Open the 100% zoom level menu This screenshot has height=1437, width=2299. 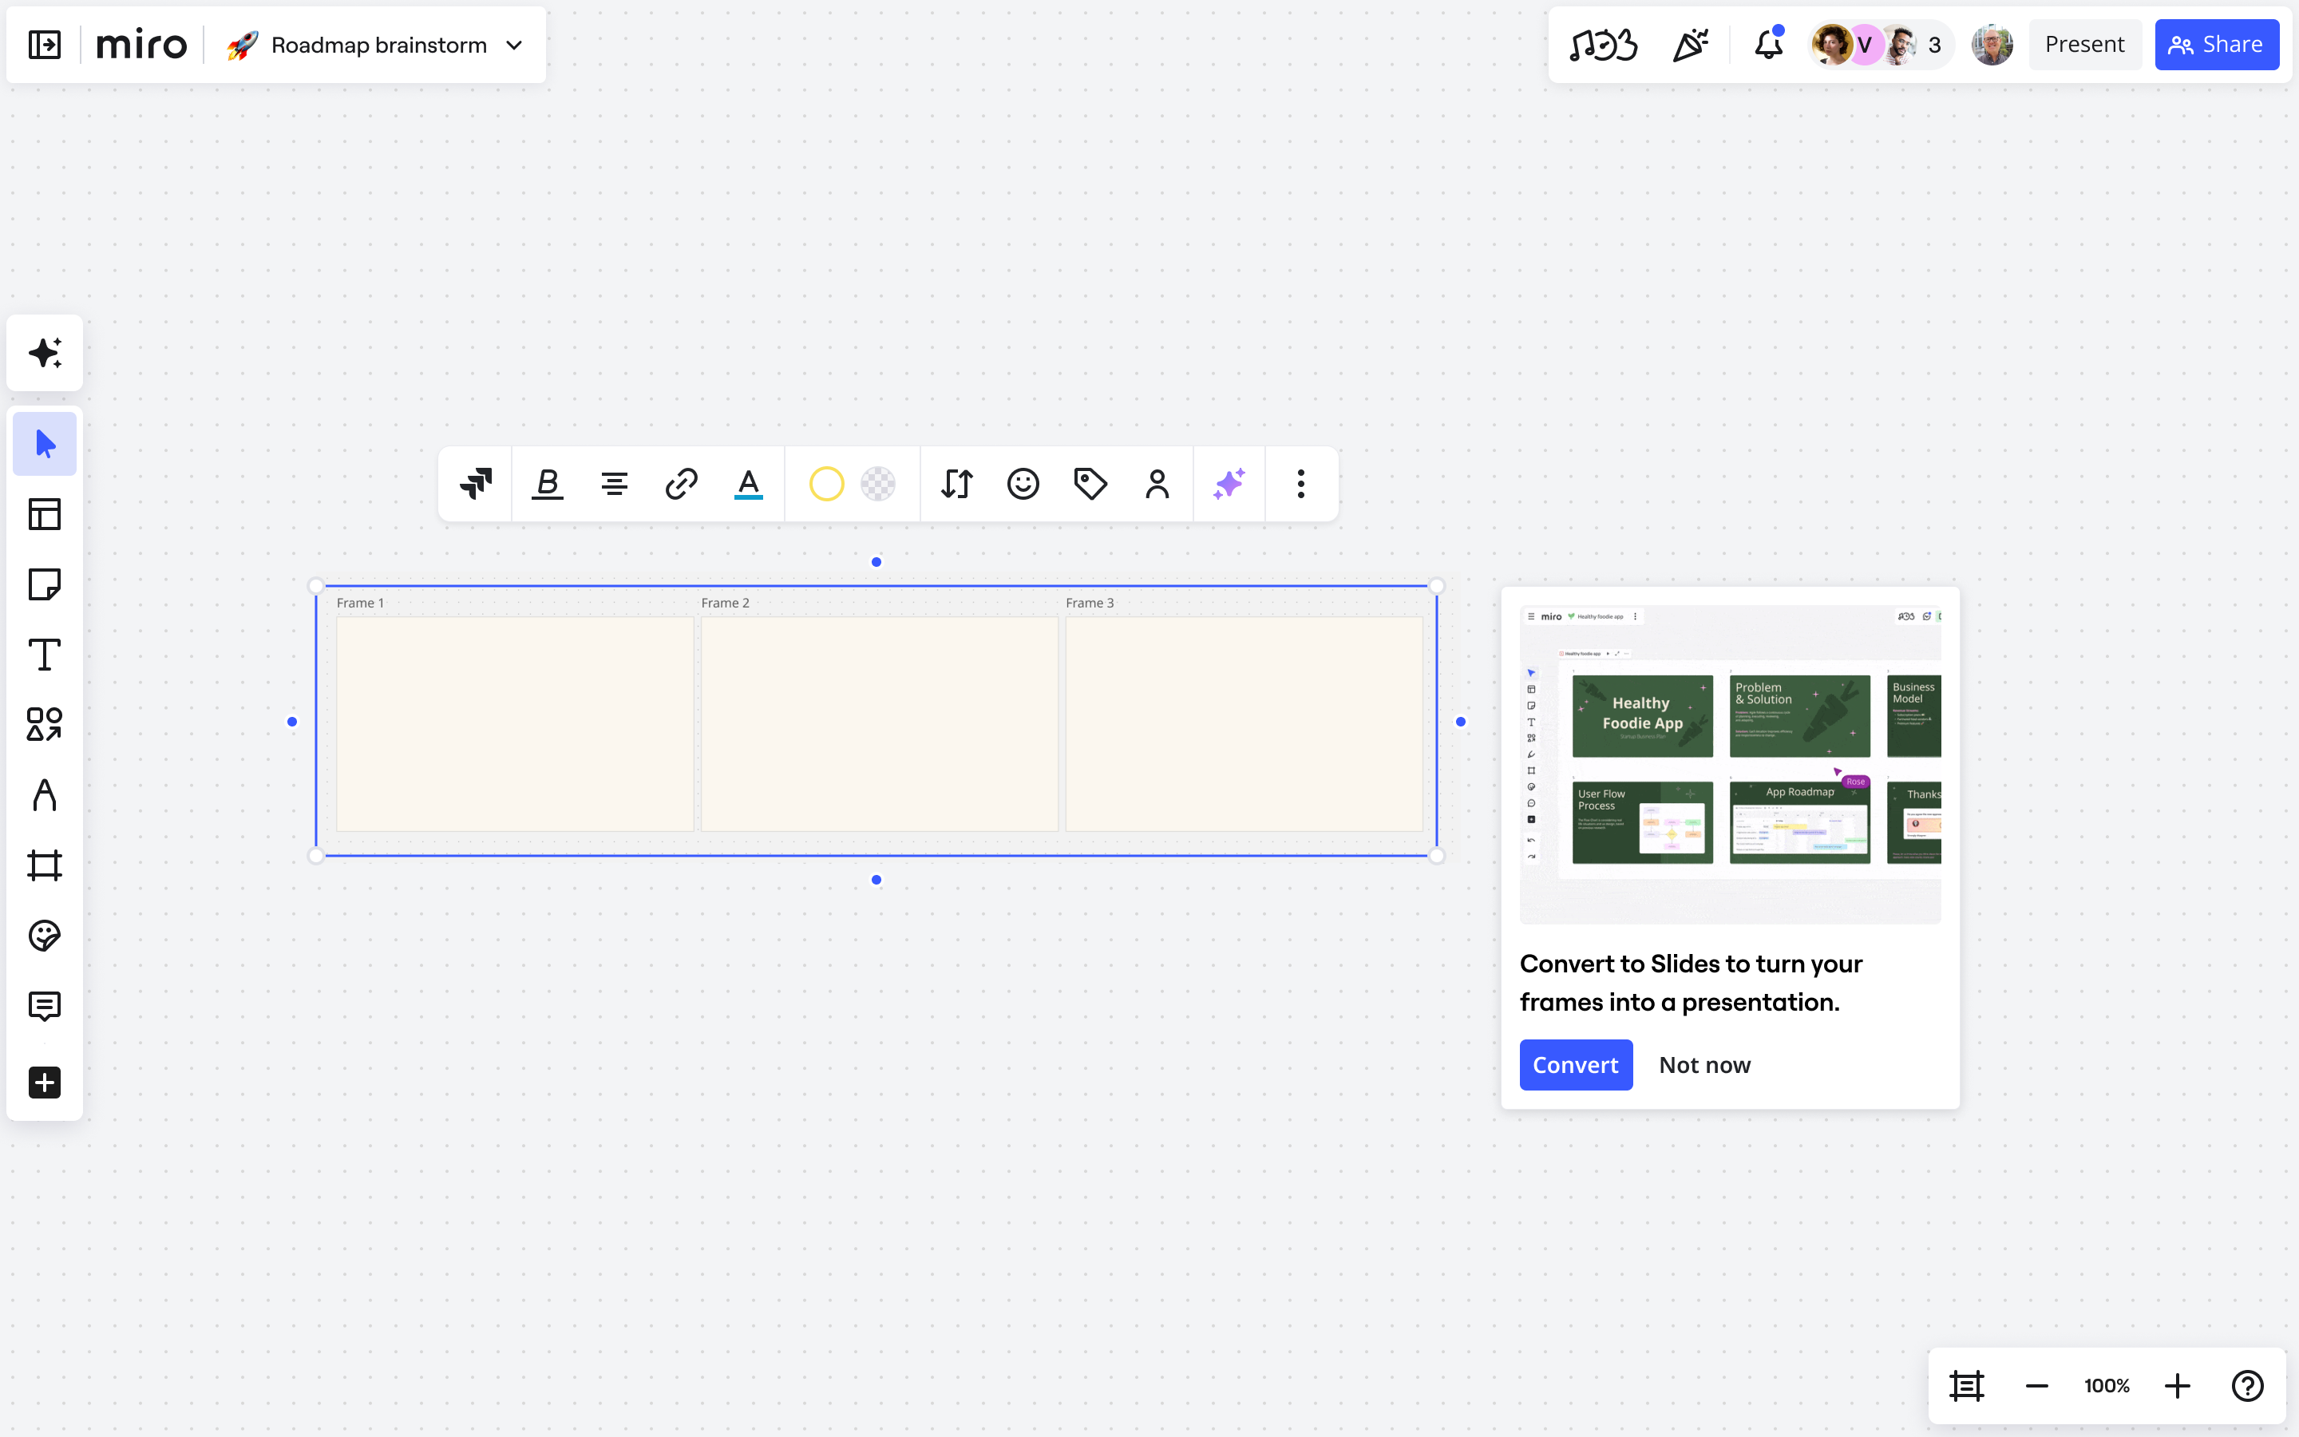coord(2106,1386)
